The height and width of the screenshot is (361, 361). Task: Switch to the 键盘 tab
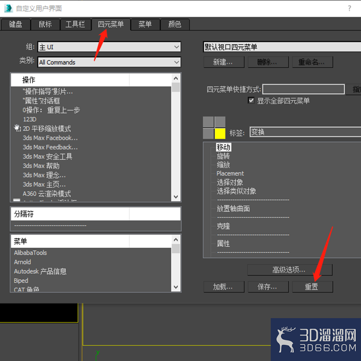point(15,24)
